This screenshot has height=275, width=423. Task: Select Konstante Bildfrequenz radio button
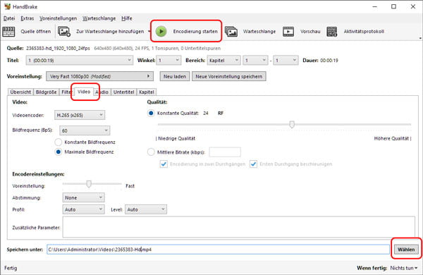click(58, 142)
